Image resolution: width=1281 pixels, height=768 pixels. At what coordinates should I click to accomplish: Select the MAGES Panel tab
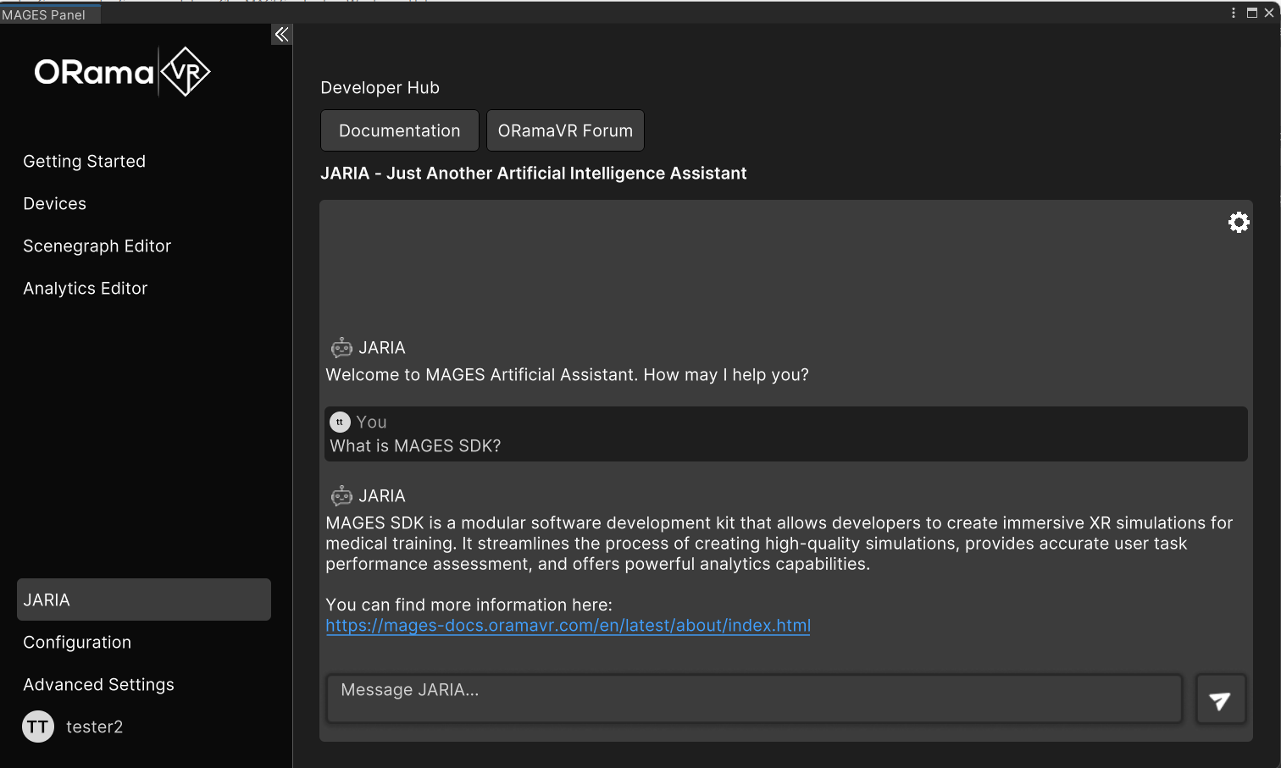coord(50,14)
